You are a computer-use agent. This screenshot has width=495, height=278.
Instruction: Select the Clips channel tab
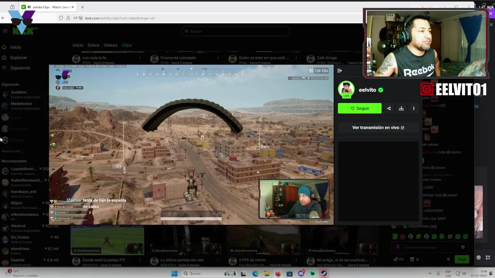point(126,45)
